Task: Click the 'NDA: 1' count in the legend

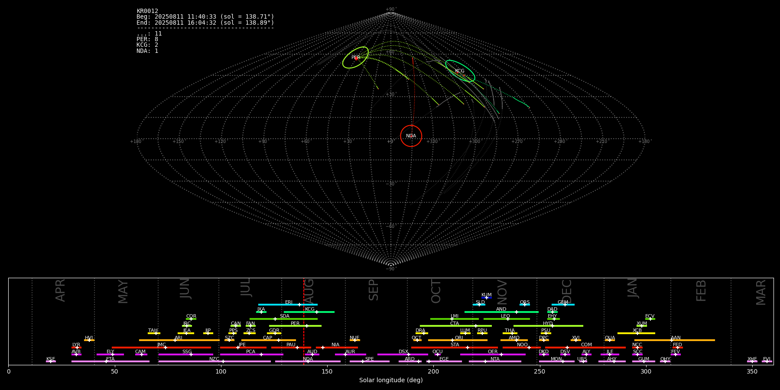Action: click(147, 51)
